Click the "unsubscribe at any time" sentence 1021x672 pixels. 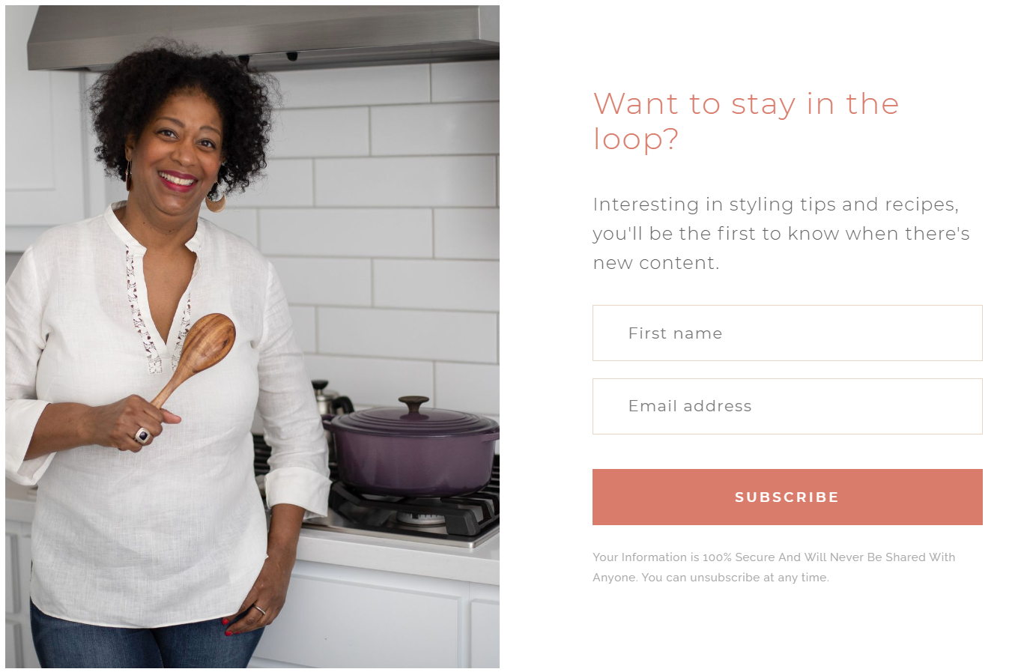point(735,578)
